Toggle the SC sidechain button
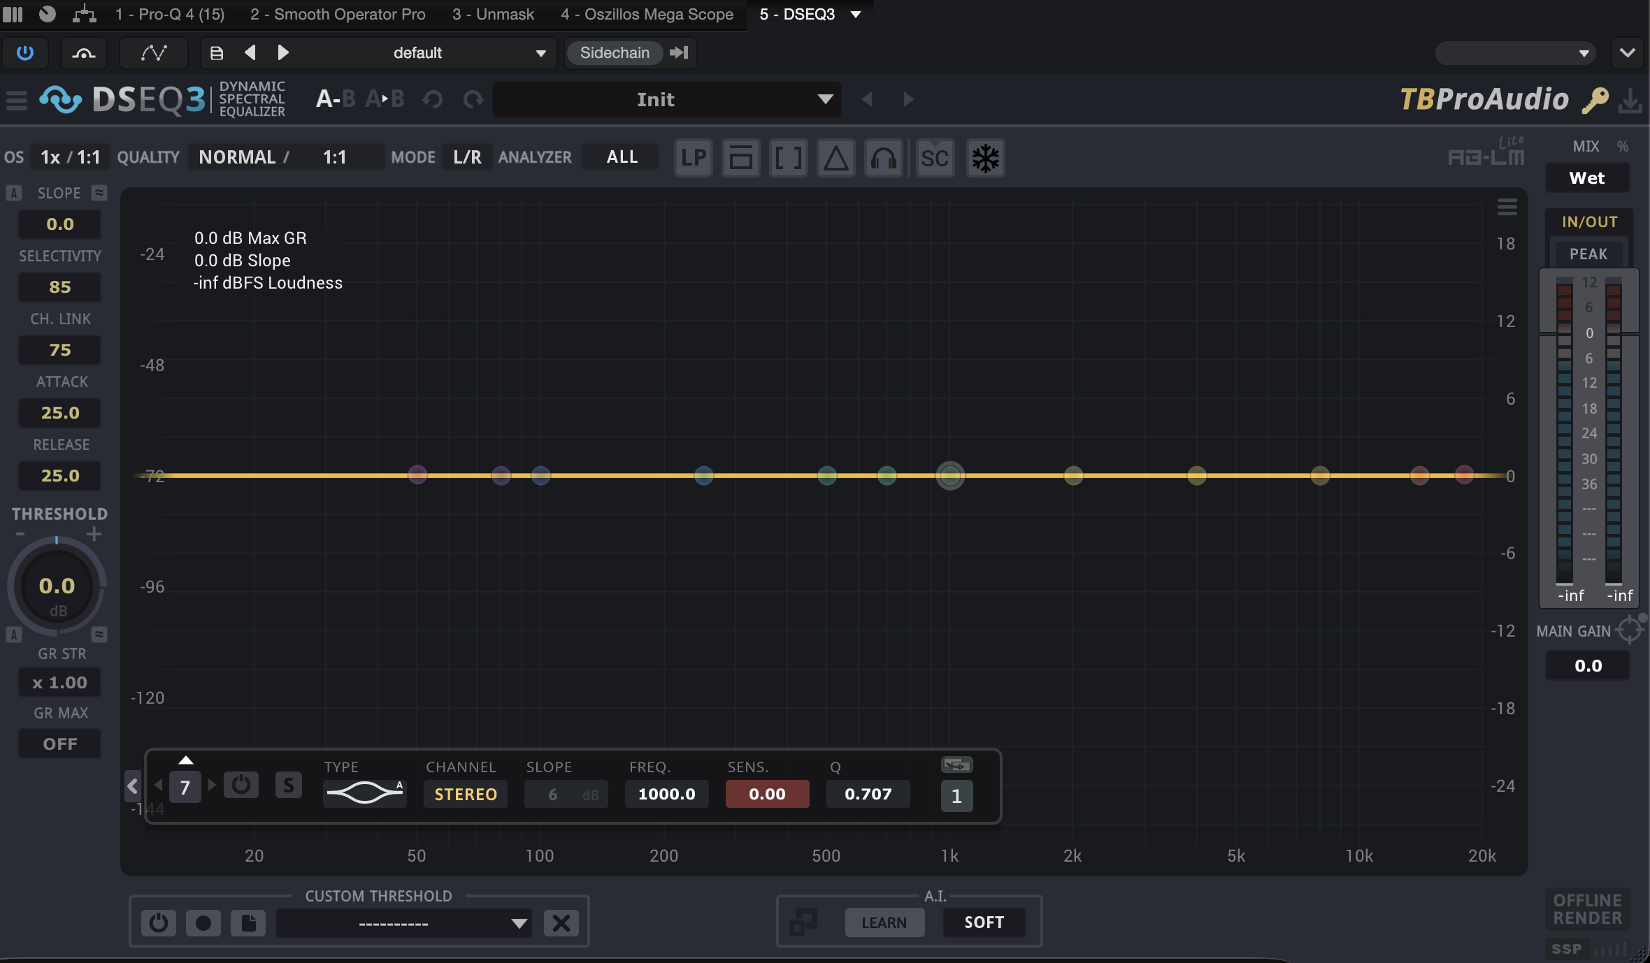The image size is (1650, 963). (935, 158)
